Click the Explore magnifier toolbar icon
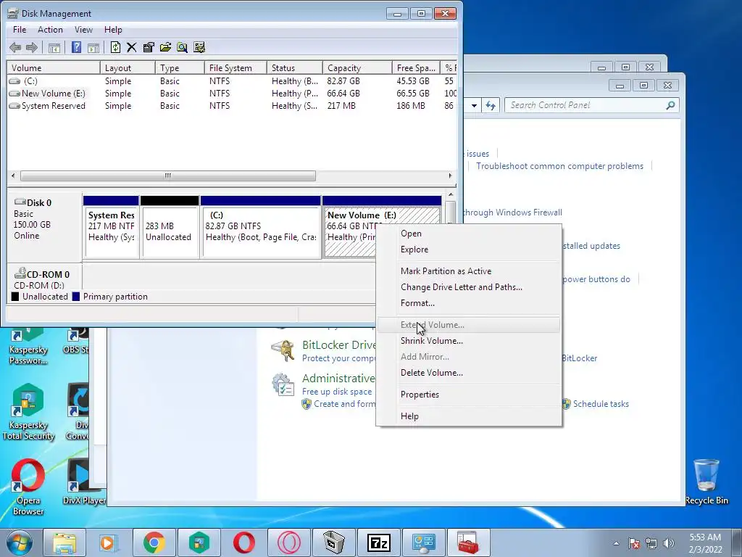The height and width of the screenshot is (557, 742). coord(182,47)
